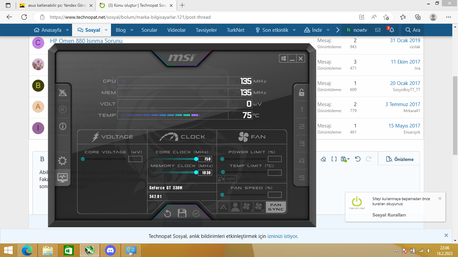Screen dimensions: 458x257
Task: Open the Tavsiyeler navigation item
Action: click(x=207, y=30)
